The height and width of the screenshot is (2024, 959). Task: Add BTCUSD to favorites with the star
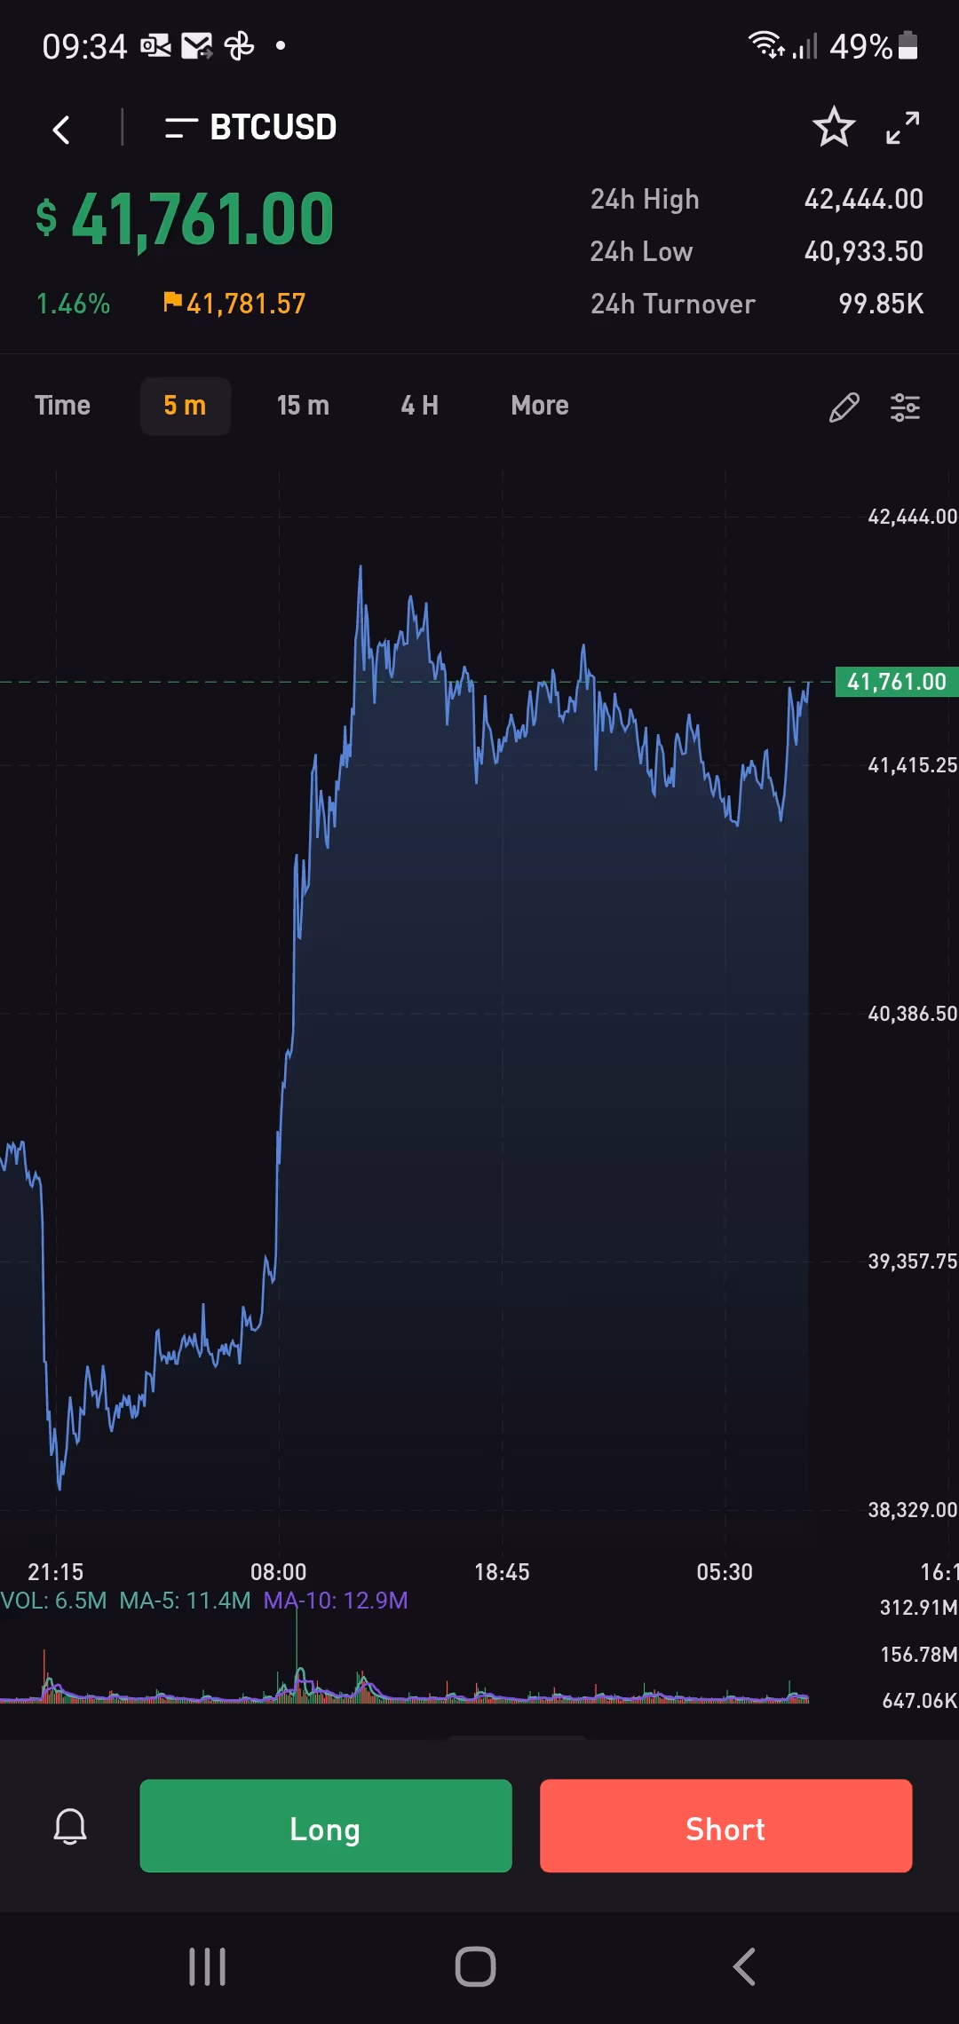(x=834, y=127)
